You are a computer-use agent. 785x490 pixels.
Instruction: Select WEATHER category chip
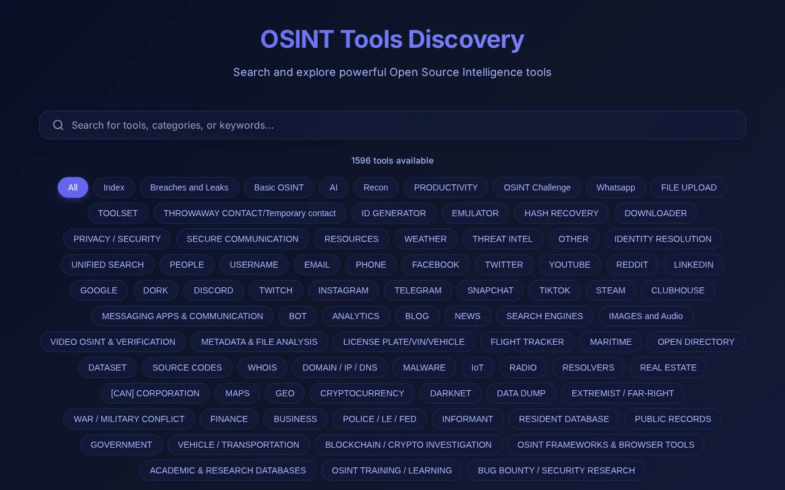click(426, 239)
